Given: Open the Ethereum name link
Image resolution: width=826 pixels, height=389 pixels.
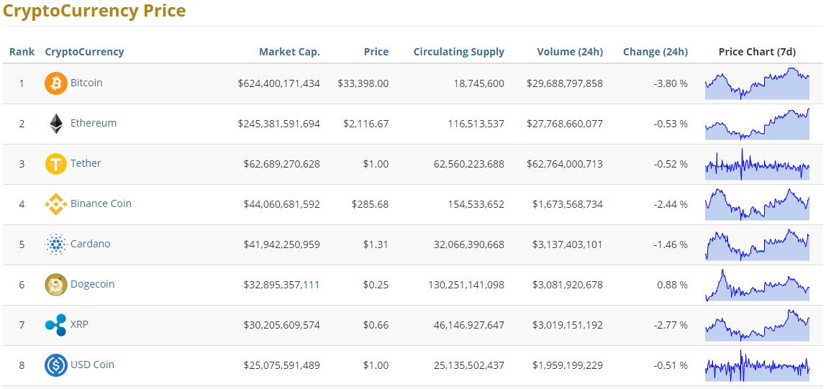Looking at the screenshot, I should pos(93,123).
